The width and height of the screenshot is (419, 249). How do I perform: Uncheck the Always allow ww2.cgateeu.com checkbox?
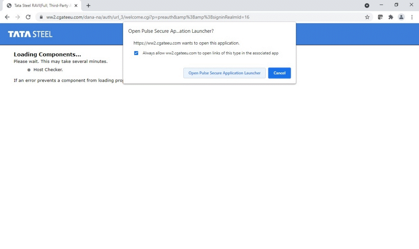pos(136,53)
